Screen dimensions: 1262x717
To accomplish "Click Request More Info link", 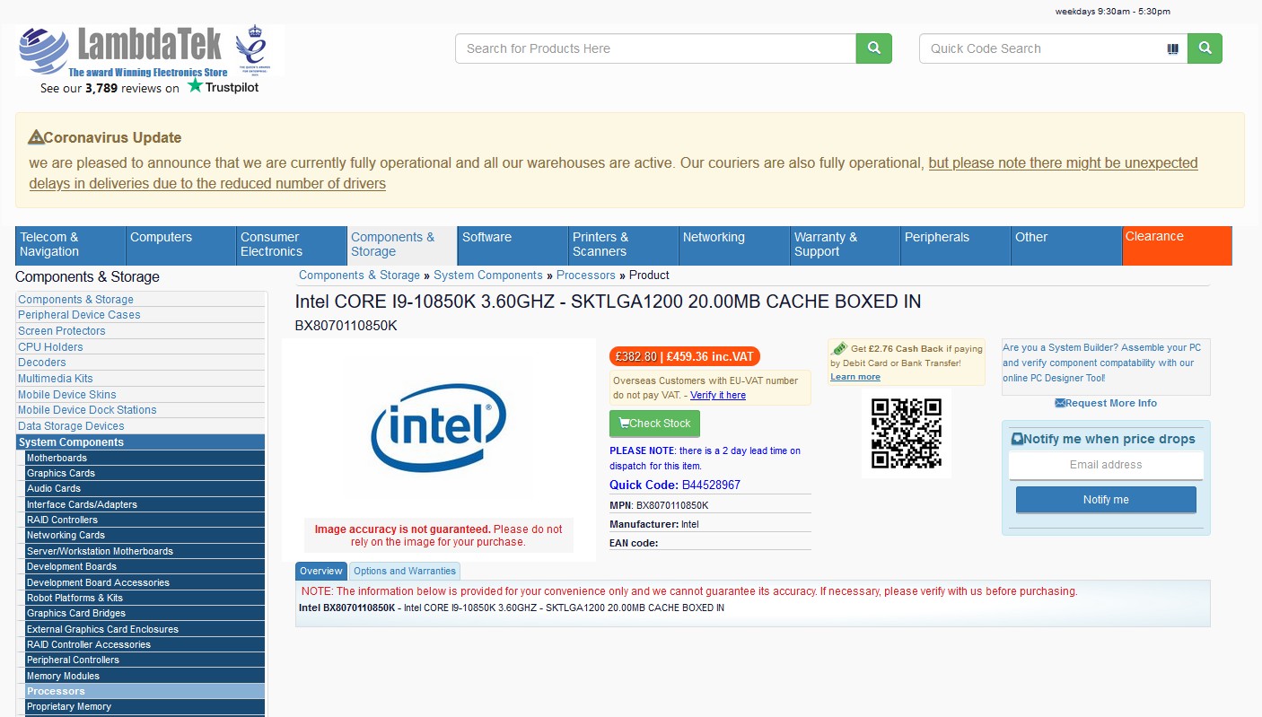I will pos(1111,403).
